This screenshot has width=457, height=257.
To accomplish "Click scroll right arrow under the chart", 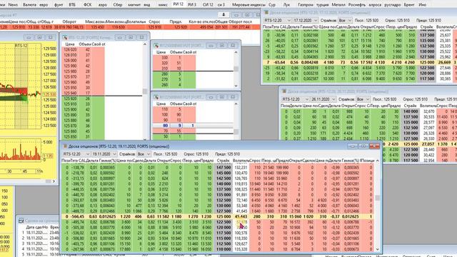I will coord(54,181).
